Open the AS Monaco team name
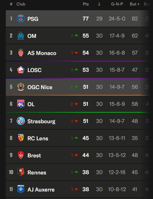Screen dimensions: 153x199 coord(42,53)
